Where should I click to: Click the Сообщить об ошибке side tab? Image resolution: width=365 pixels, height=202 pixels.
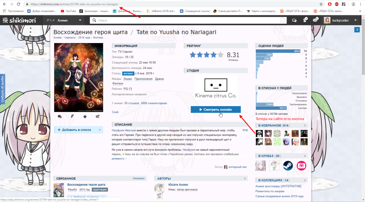[x=2, y=89]
